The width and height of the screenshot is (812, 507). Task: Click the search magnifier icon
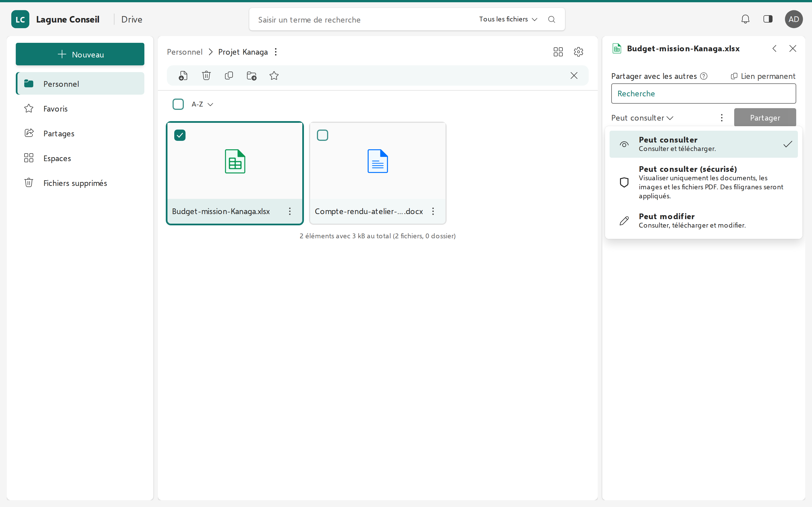(x=551, y=19)
